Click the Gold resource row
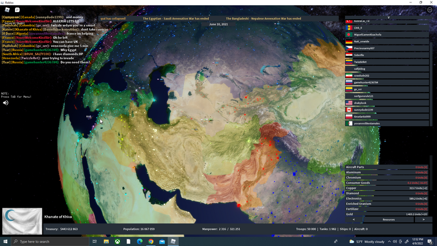The width and height of the screenshot is (437, 246). tap(387, 214)
